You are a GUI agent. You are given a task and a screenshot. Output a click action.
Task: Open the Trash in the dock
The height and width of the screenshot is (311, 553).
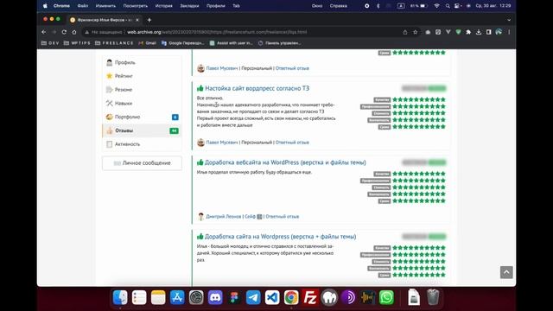coord(433,297)
